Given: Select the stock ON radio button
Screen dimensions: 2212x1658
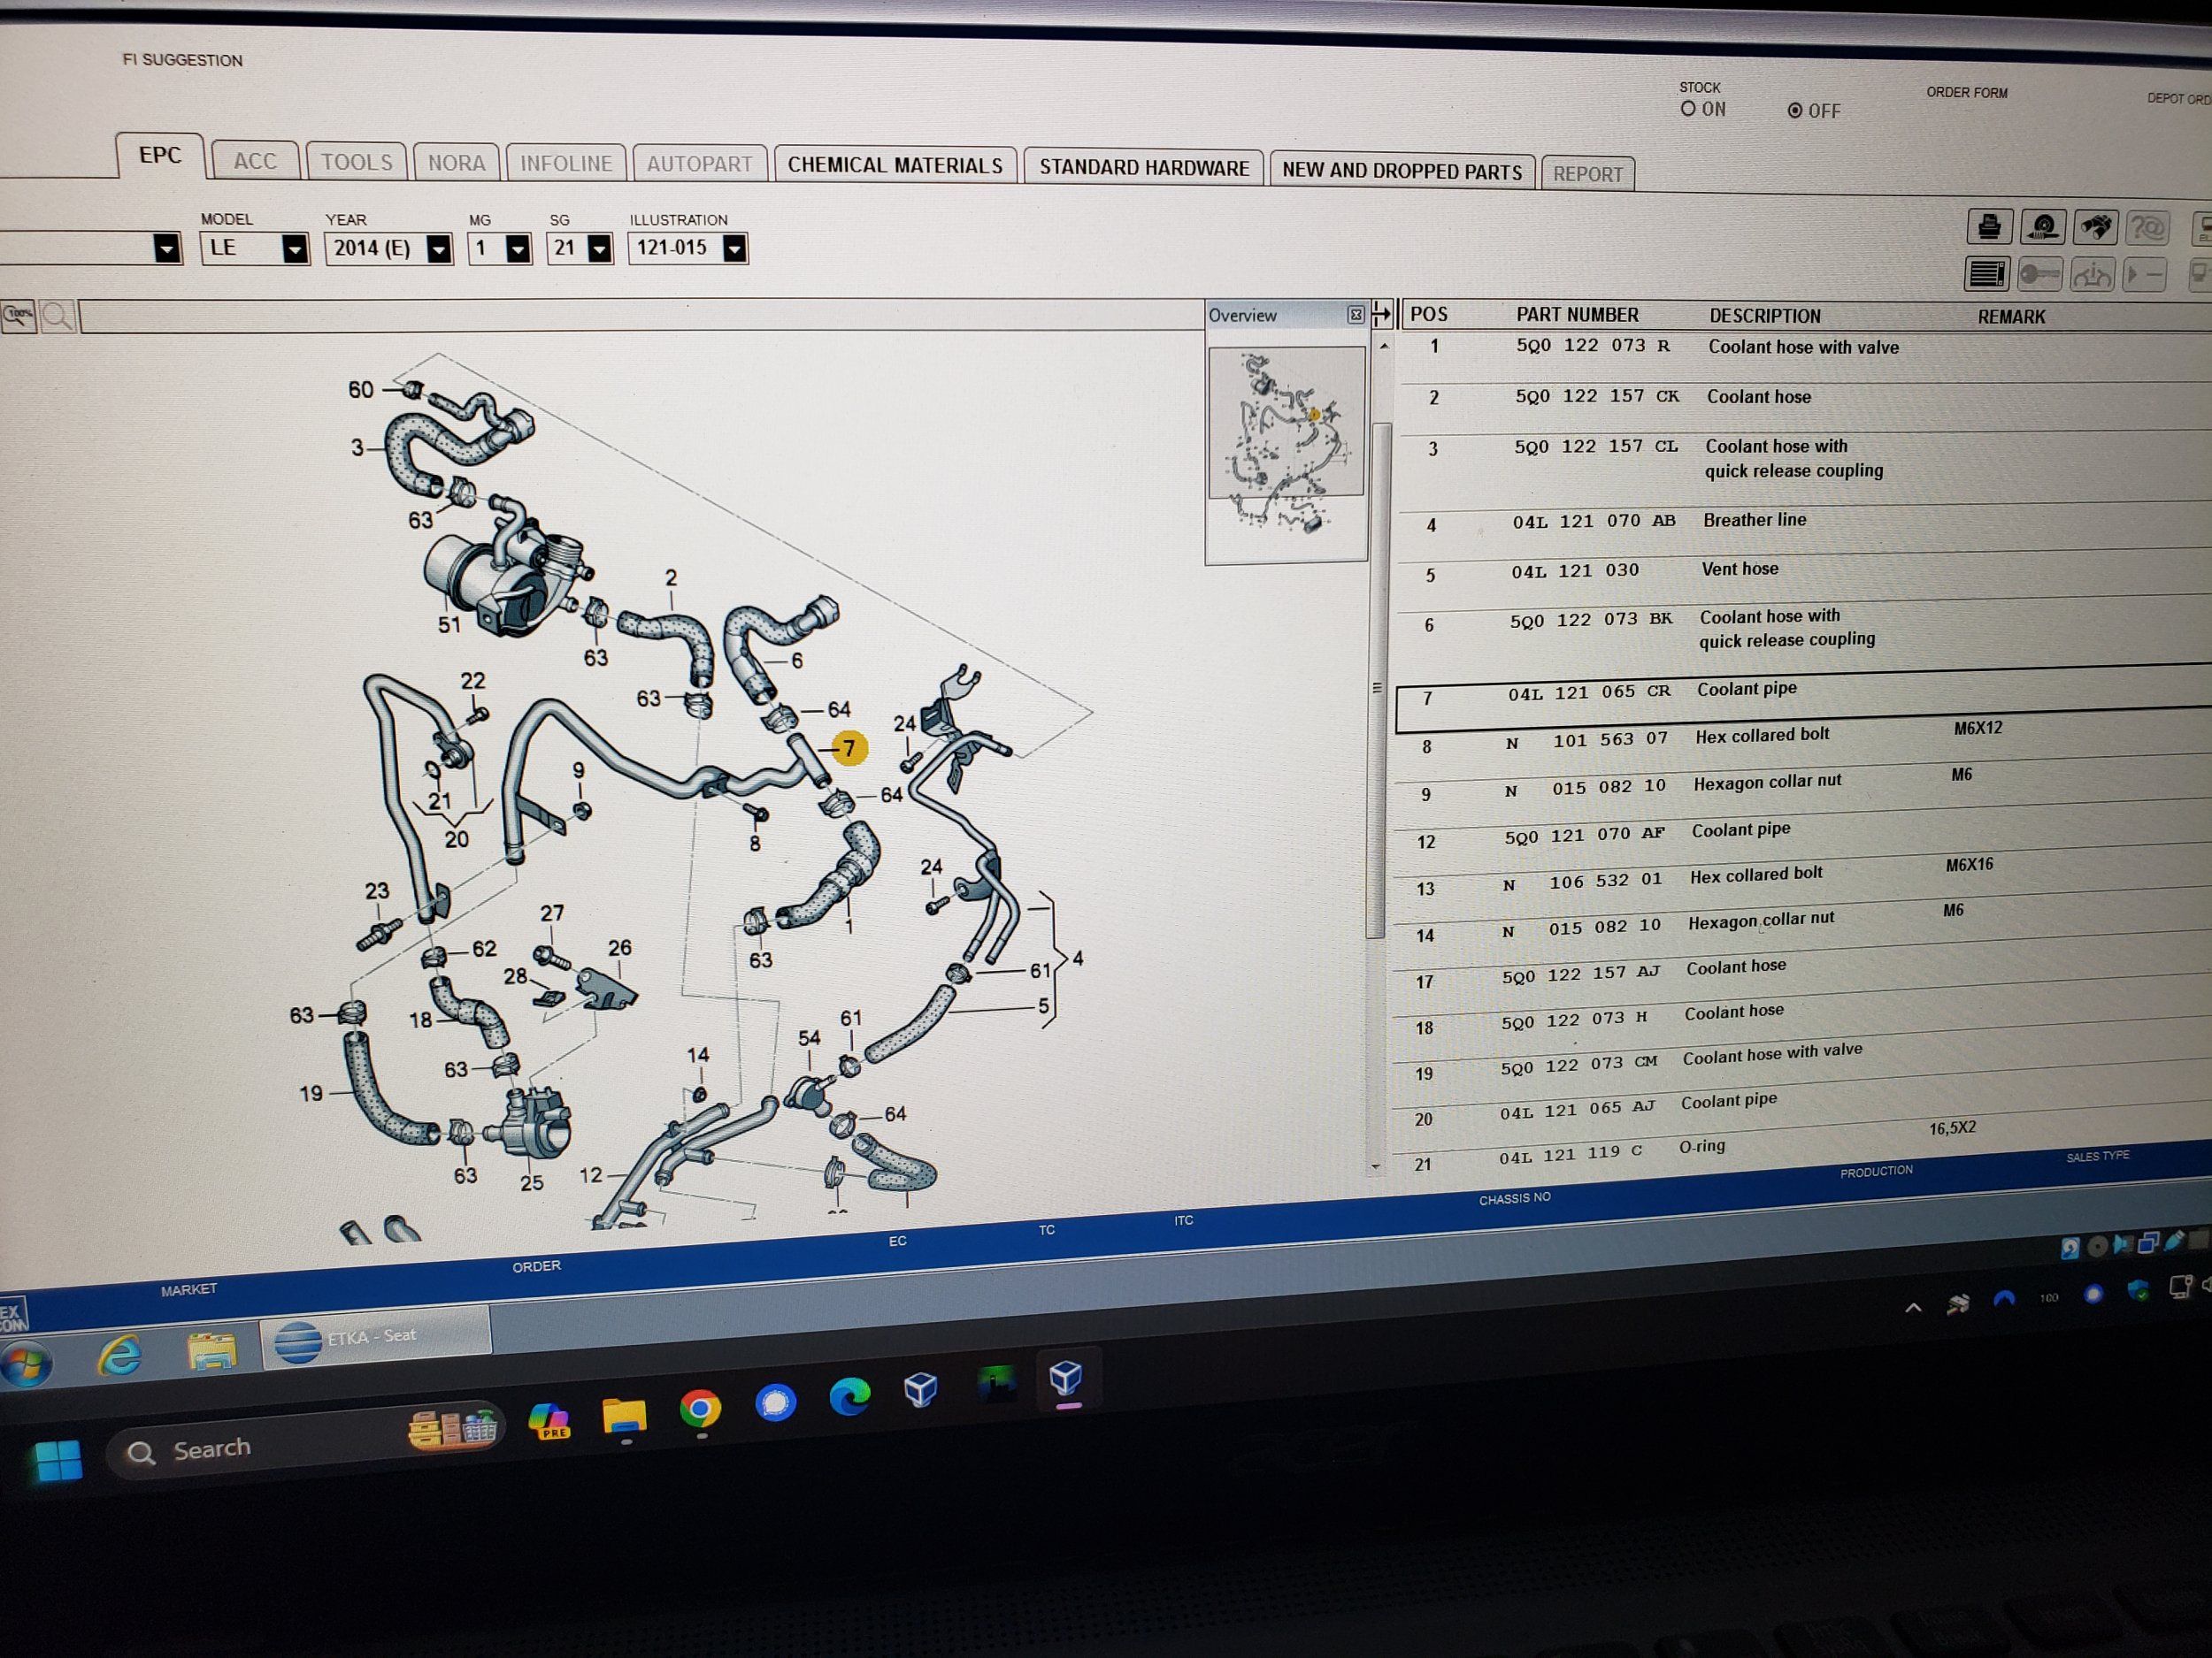Looking at the screenshot, I should click(x=1688, y=109).
